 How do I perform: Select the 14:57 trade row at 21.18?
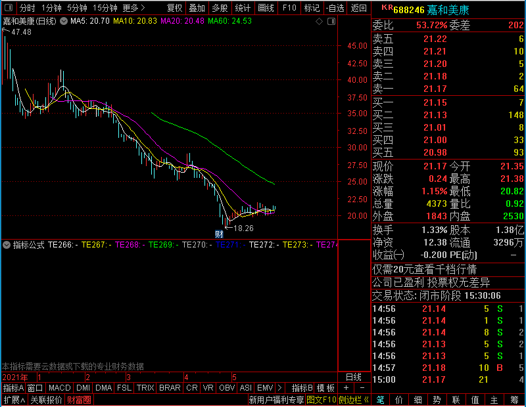[x=448, y=368]
